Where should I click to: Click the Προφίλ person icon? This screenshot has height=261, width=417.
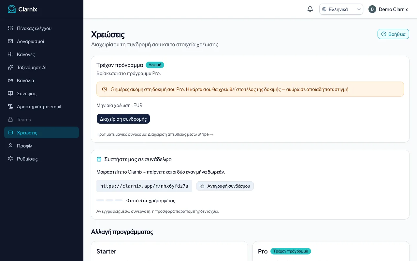click(x=10, y=146)
